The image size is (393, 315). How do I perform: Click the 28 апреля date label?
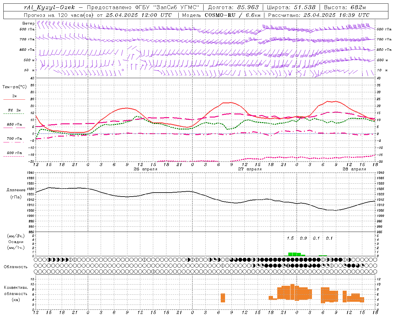(x=354, y=169)
